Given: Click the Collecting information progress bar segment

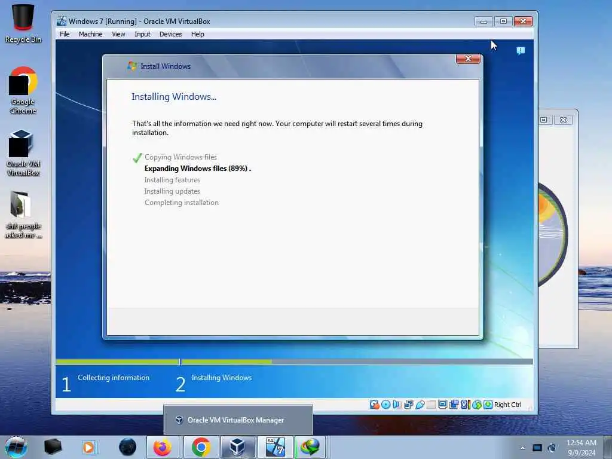Looking at the screenshot, I should click(118, 362).
